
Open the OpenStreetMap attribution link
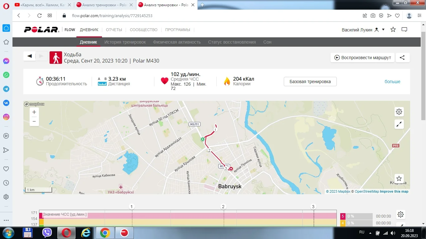[x=367, y=191]
